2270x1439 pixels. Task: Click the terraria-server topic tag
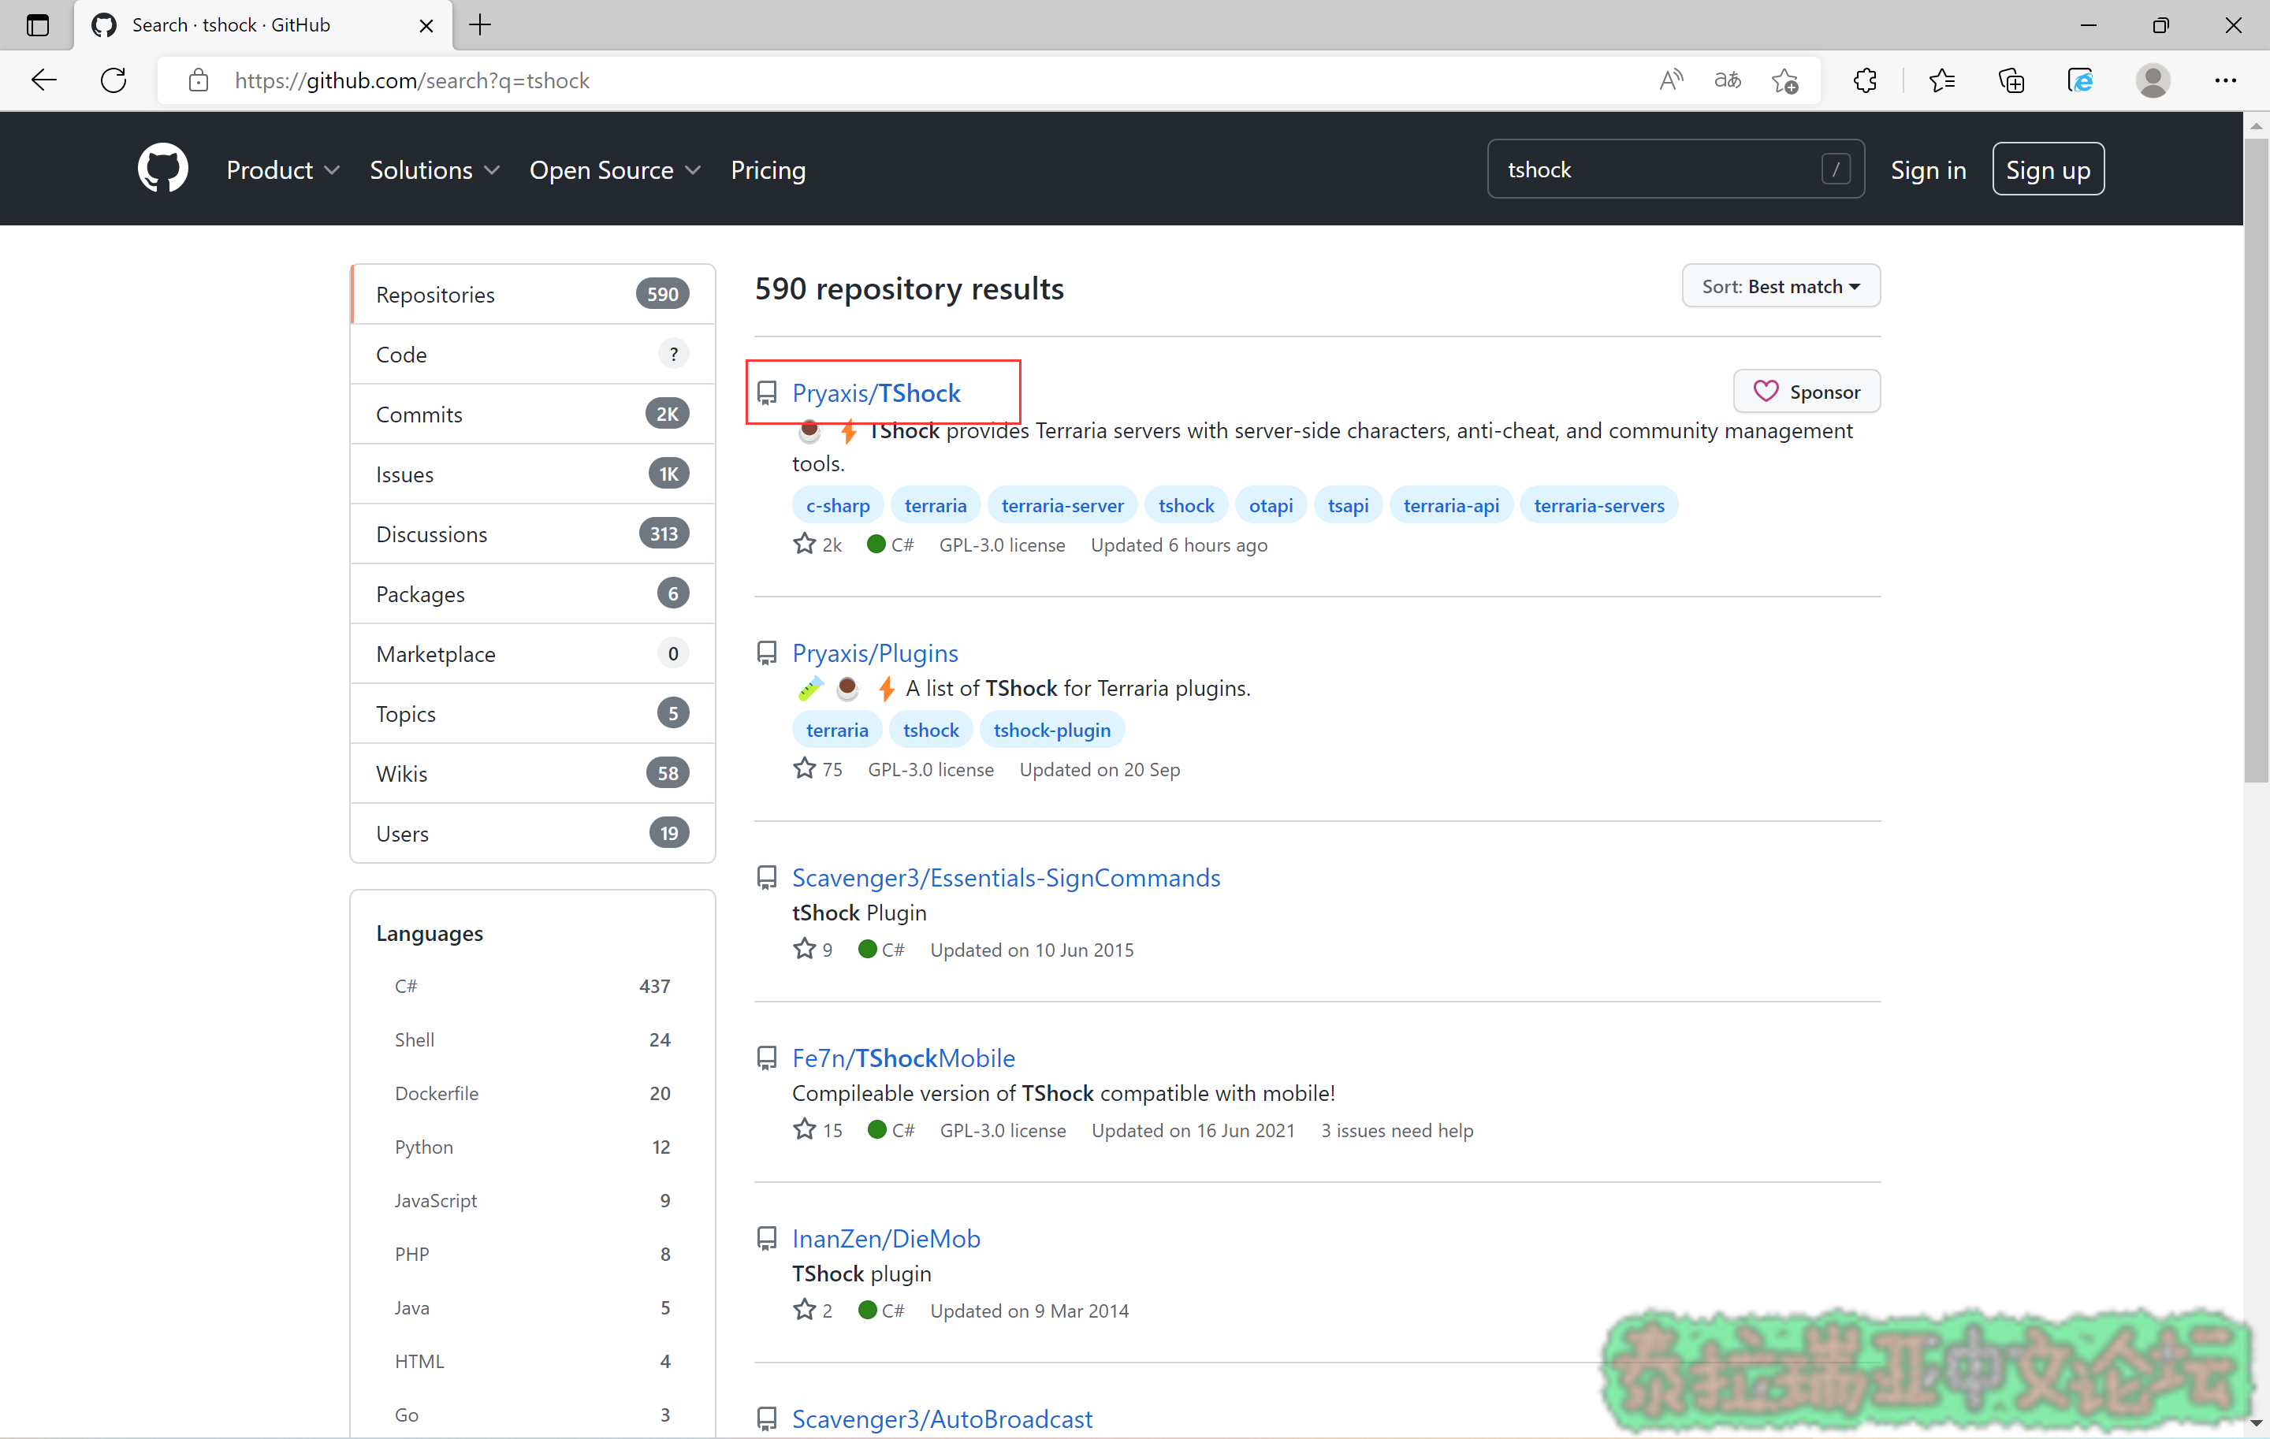click(1062, 505)
